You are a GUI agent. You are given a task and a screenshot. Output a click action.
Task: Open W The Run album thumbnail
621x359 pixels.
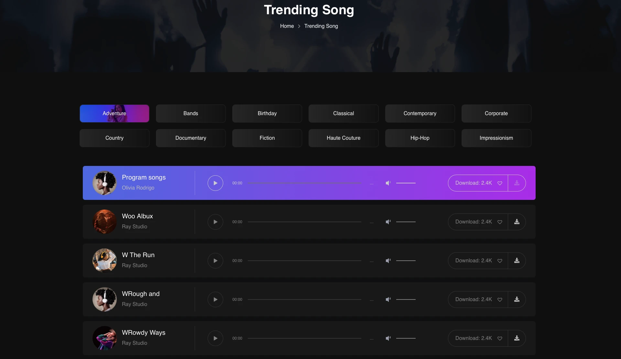click(x=104, y=261)
